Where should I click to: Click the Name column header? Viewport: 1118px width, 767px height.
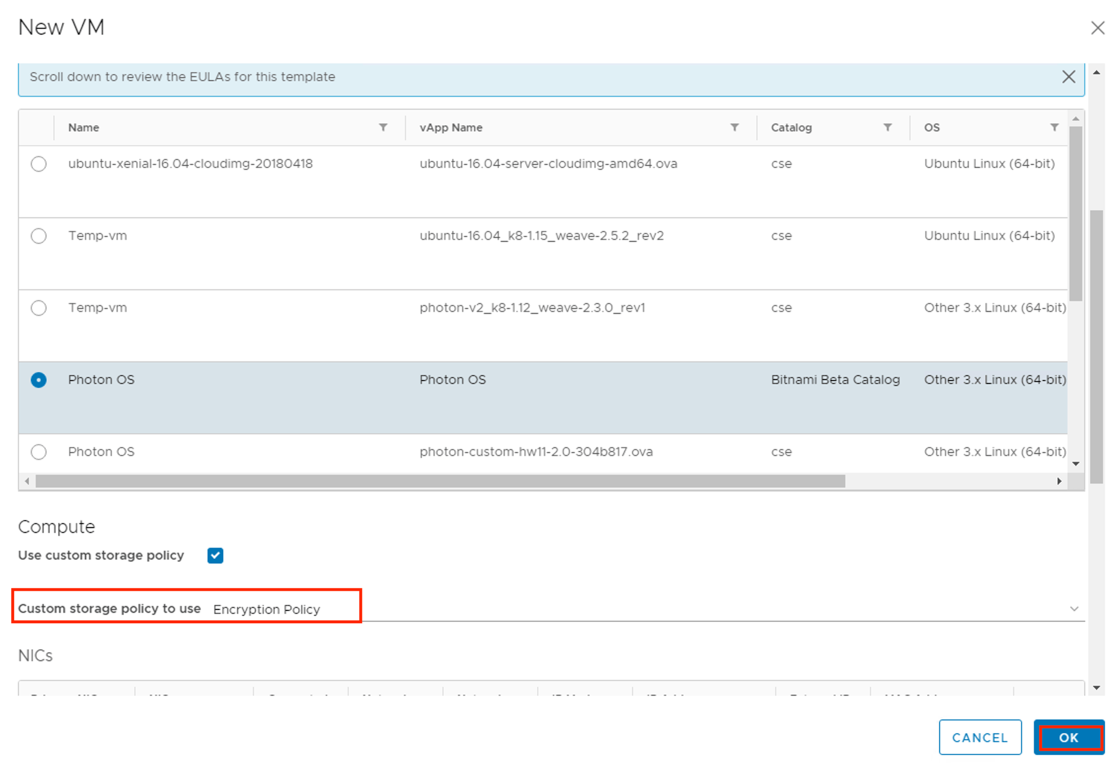coord(84,127)
